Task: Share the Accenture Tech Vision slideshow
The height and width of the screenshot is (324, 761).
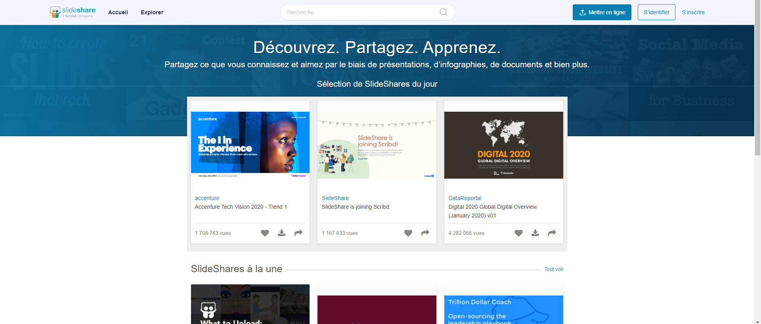Action: click(x=298, y=233)
